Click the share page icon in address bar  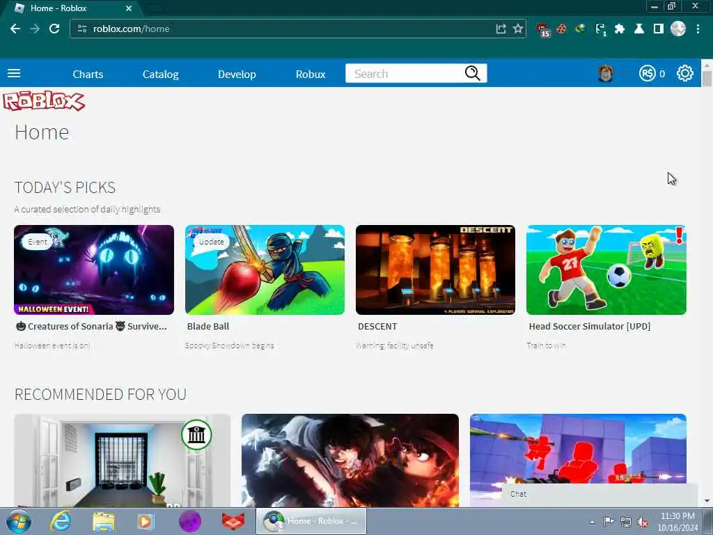(501, 29)
